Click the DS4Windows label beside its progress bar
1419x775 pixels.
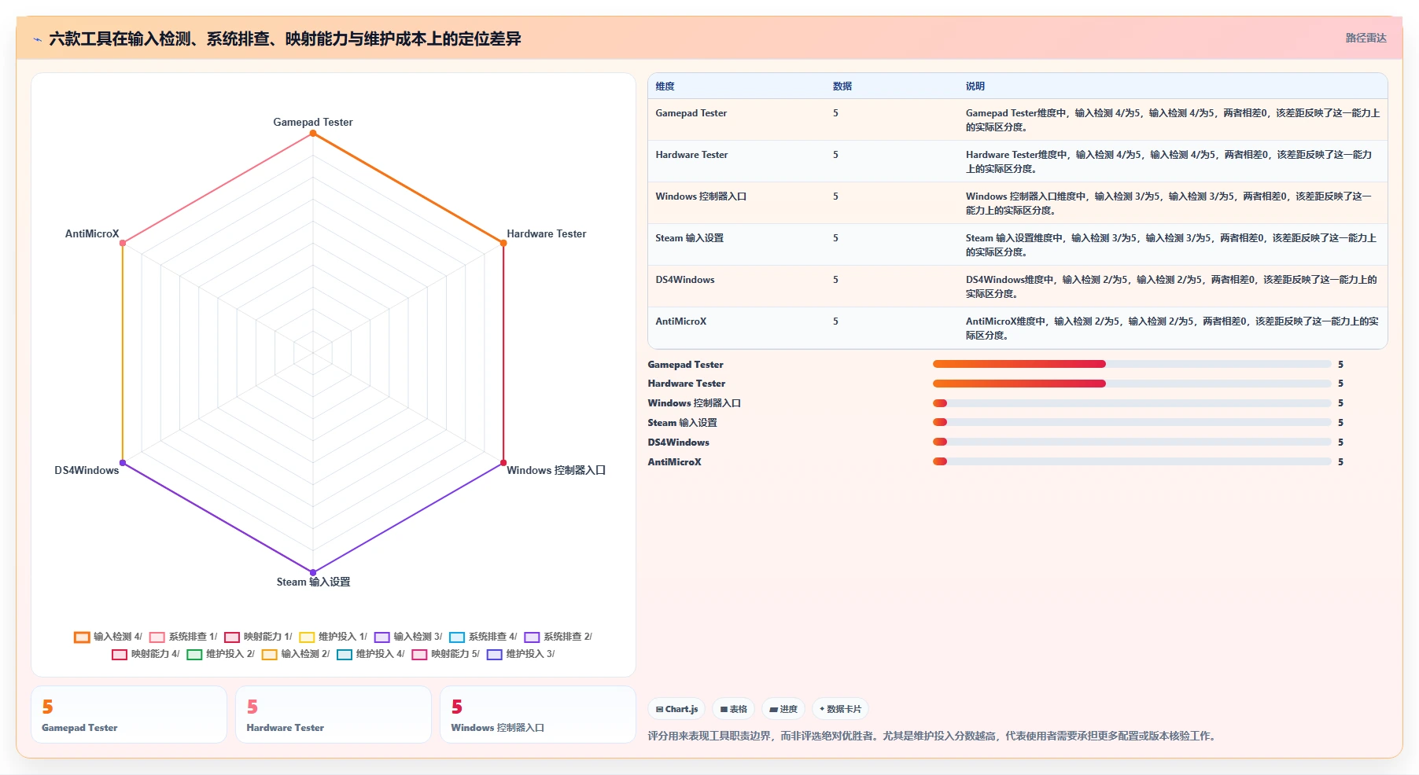coord(679,443)
